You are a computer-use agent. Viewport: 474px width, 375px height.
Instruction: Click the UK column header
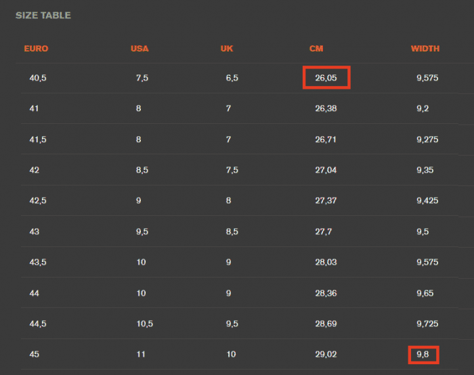coord(227,49)
